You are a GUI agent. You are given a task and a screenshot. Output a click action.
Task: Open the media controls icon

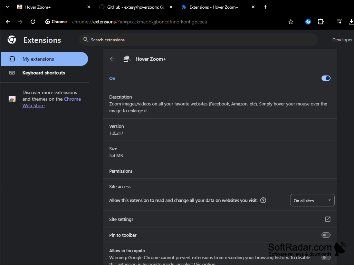point(339,22)
